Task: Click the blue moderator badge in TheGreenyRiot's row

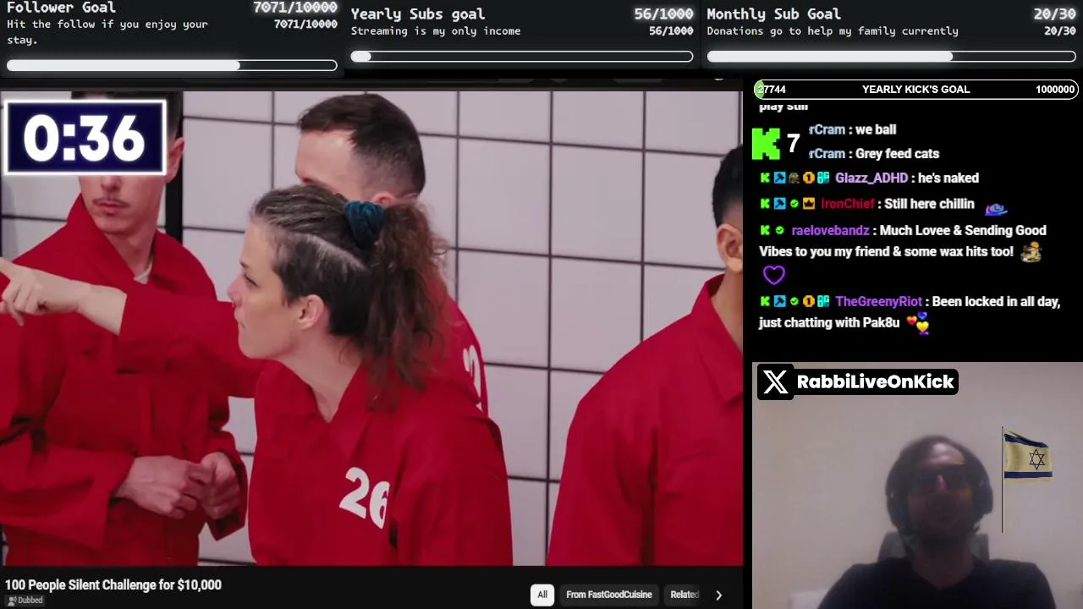Action: (779, 302)
